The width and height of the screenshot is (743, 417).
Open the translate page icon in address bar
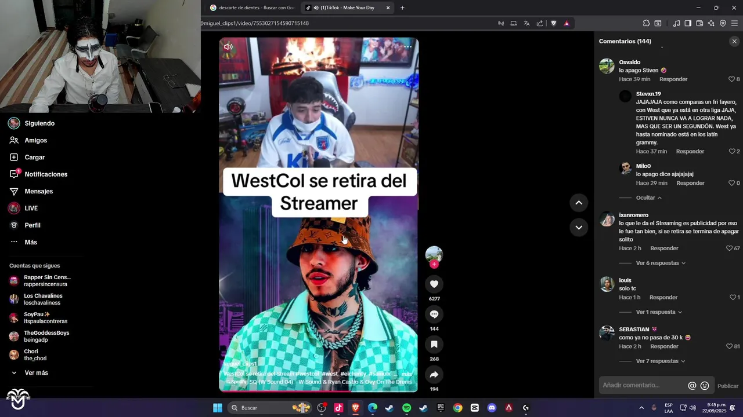[x=526, y=23]
